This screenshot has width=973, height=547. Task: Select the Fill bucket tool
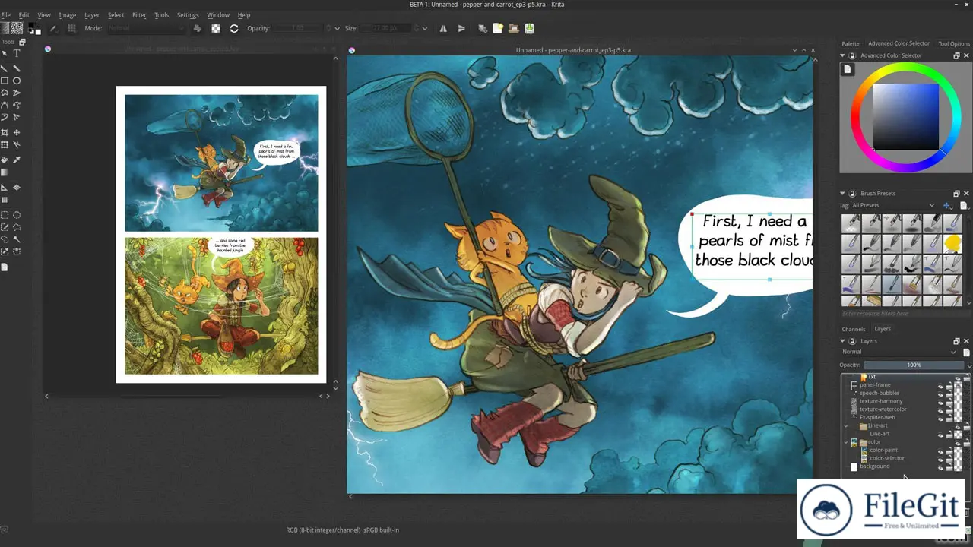point(5,160)
